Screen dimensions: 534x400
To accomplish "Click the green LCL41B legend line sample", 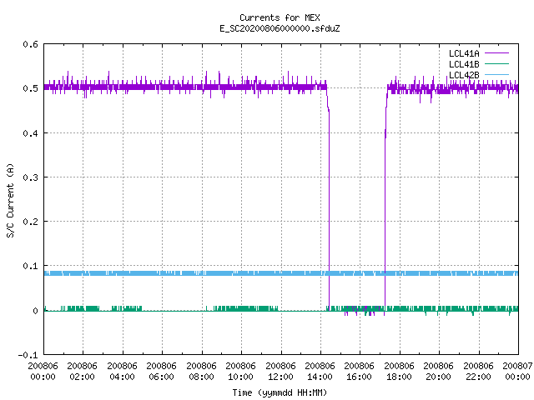I will click(496, 64).
